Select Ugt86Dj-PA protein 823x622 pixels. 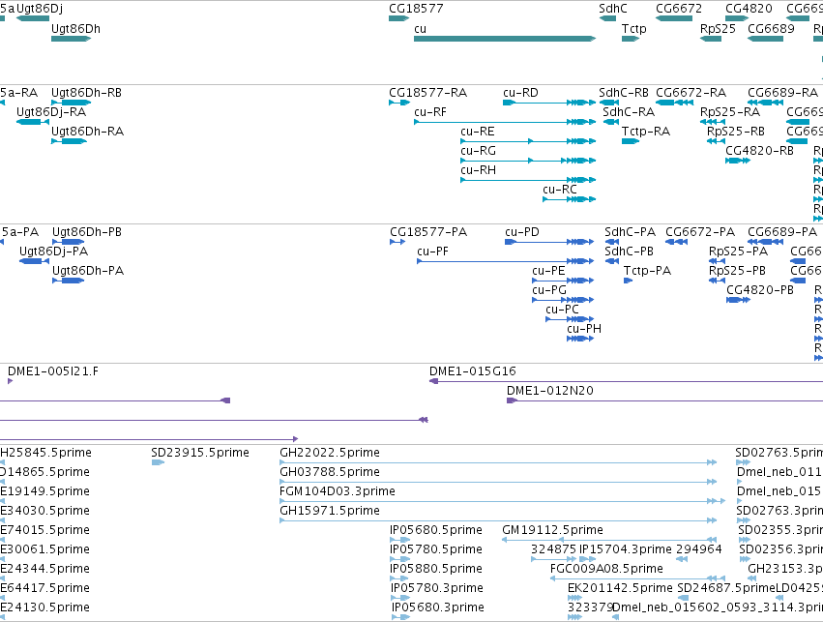(34, 261)
